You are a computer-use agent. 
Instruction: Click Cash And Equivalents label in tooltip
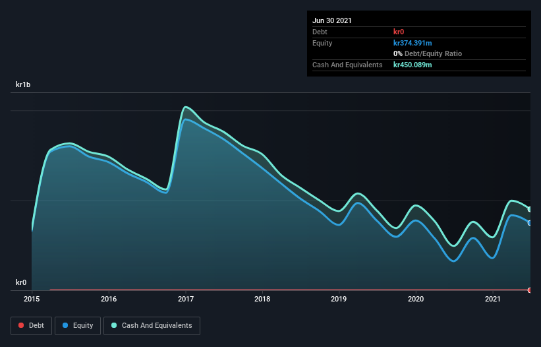pyautogui.click(x=347, y=65)
